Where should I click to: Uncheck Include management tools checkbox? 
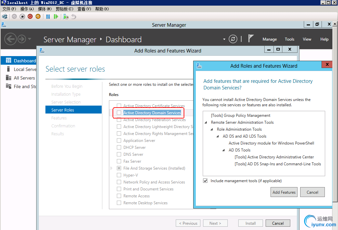coord(205,181)
